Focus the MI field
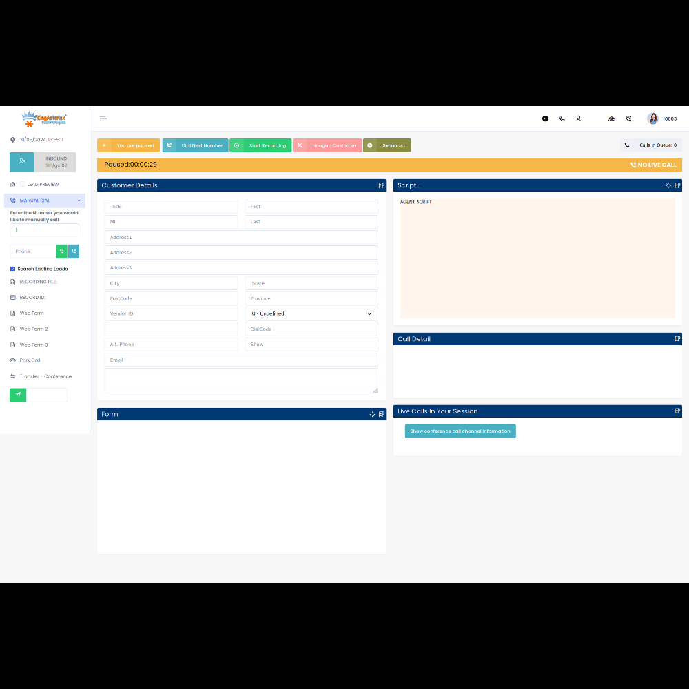 pyautogui.click(x=171, y=222)
